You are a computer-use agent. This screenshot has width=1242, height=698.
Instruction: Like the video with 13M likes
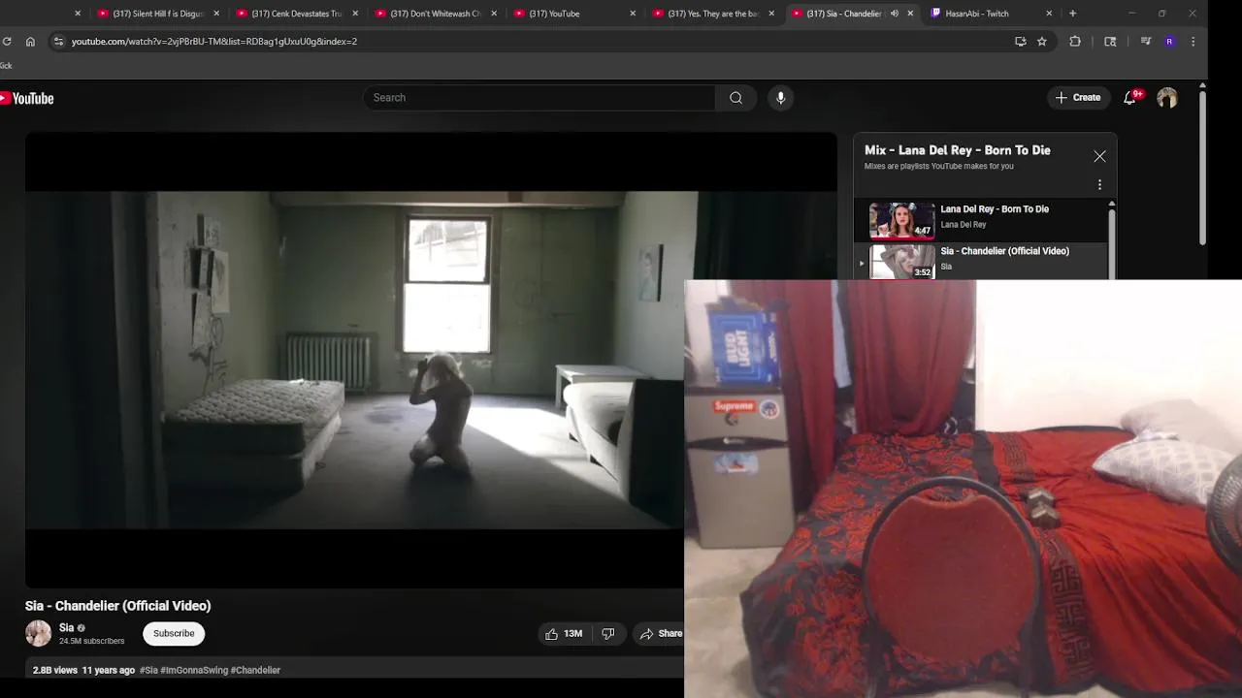564,634
